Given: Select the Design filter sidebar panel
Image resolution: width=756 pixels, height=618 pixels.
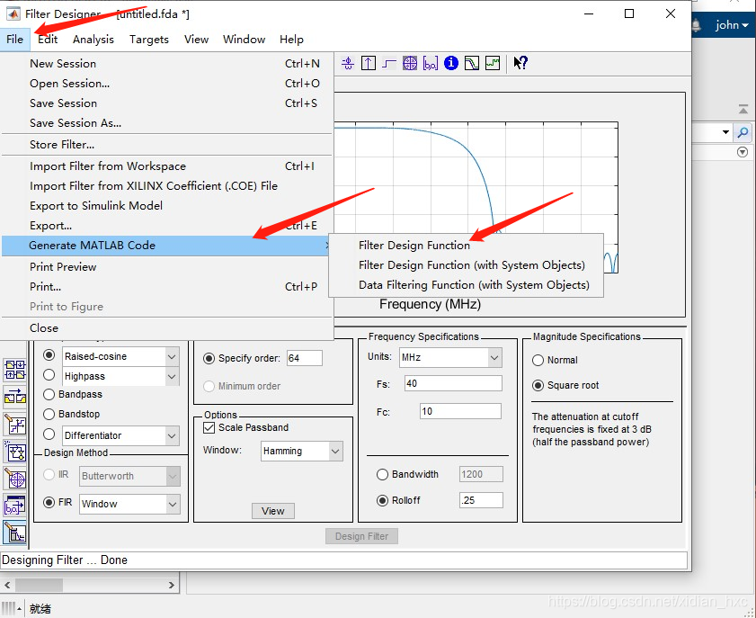Looking at the screenshot, I should coord(15,533).
